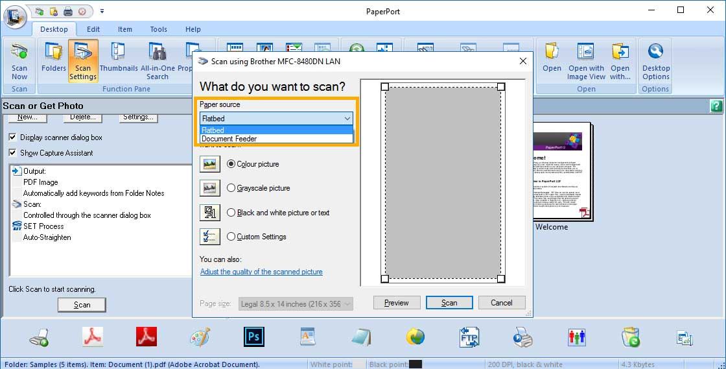Image resolution: width=726 pixels, height=369 pixels.
Task: Click the recycle bin with green arrow icon
Action: point(631,337)
